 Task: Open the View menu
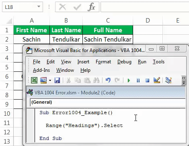pos(66,62)
